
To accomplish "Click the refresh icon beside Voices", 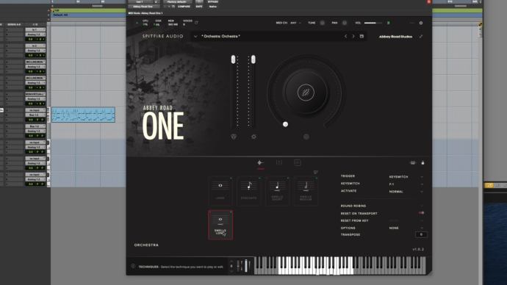I will tap(196, 23).
